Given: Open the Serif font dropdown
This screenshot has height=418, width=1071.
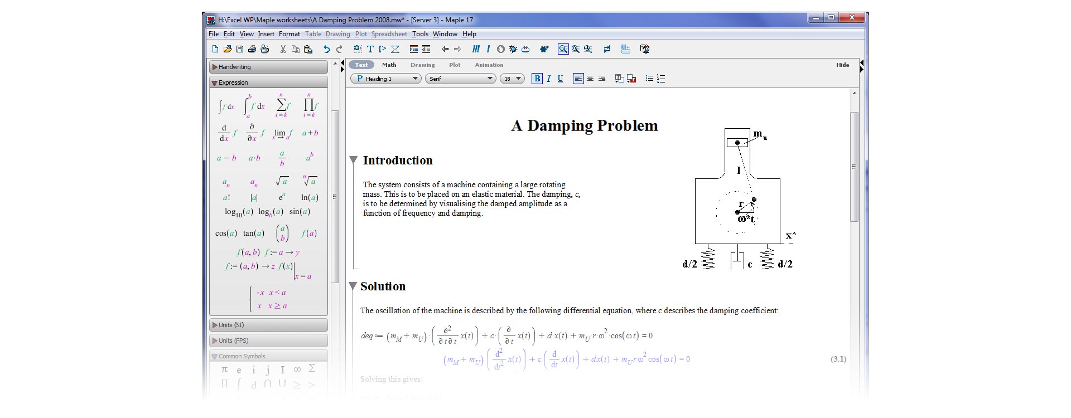Looking at the screenshot, I should tap(460, 79).
